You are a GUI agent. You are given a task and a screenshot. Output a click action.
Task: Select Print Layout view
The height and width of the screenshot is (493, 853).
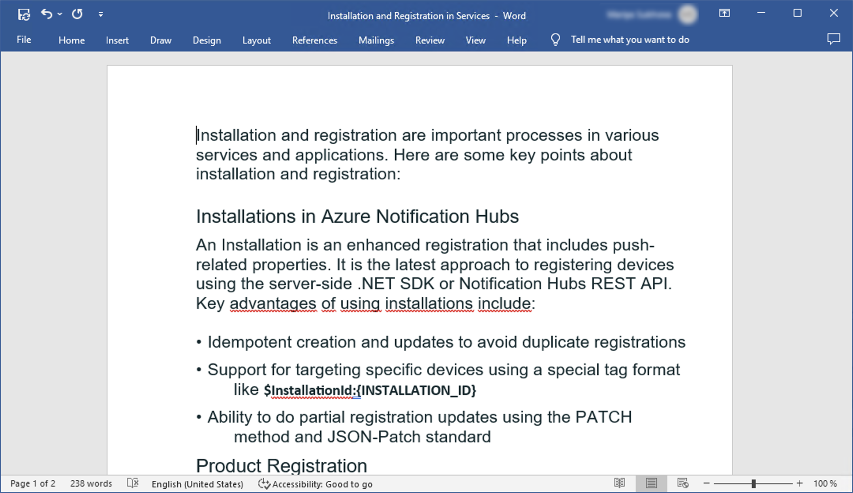(651, 483)
